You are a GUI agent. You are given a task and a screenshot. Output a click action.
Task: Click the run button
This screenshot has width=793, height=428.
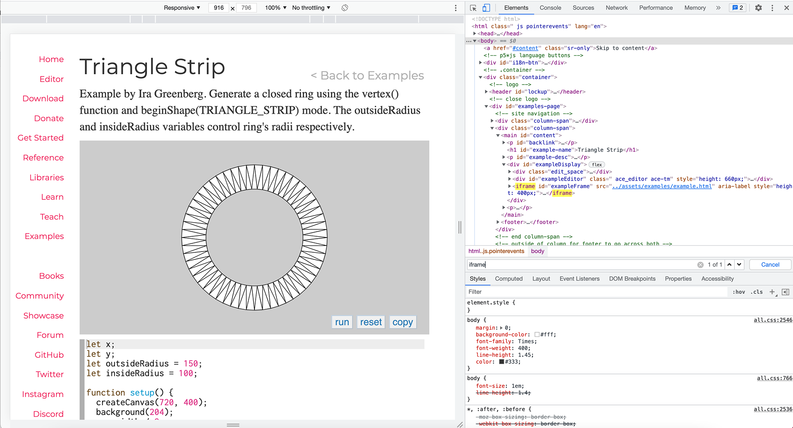click(x=342, y=322)
